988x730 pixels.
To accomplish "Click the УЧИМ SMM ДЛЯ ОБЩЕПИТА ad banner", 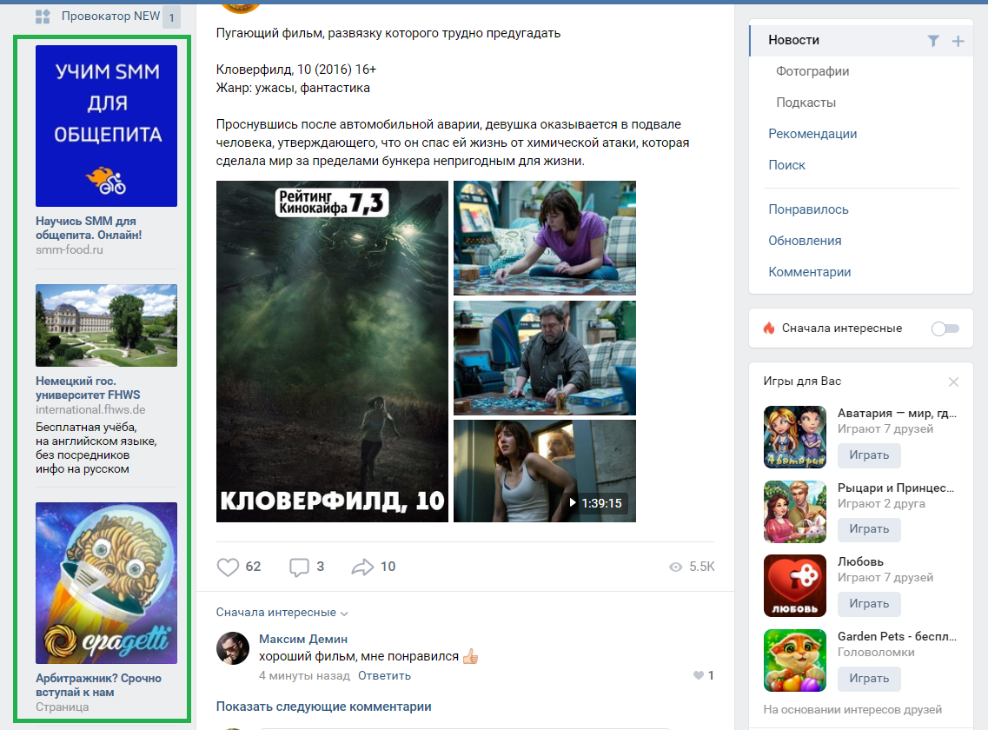I will (x=107, y=126).
